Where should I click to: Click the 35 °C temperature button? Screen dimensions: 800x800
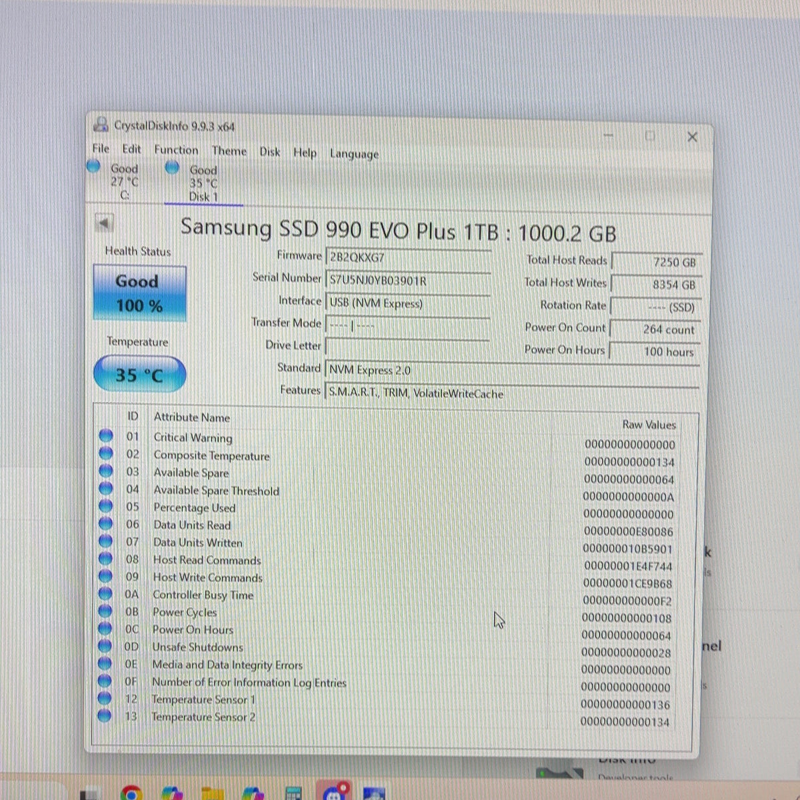tap(139, 374)
